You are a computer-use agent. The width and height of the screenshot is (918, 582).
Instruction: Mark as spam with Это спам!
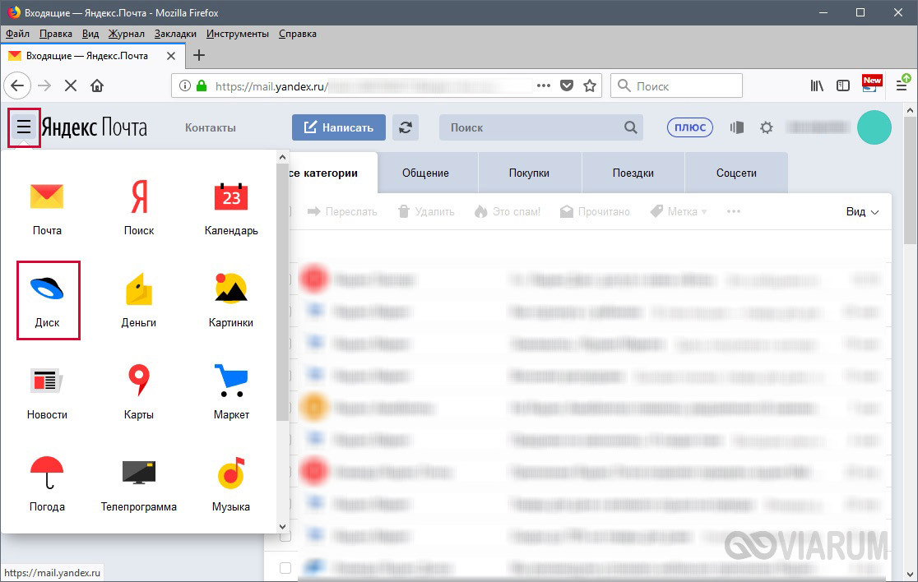[x=508, y=212]
